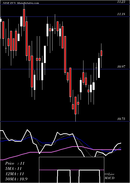Click the '50MA : 10.9' readout
The width and height of the screenshot is (130, 183).
tap(16, 179)
